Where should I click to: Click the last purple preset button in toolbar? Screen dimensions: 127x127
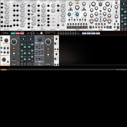[x=98, y=34]
